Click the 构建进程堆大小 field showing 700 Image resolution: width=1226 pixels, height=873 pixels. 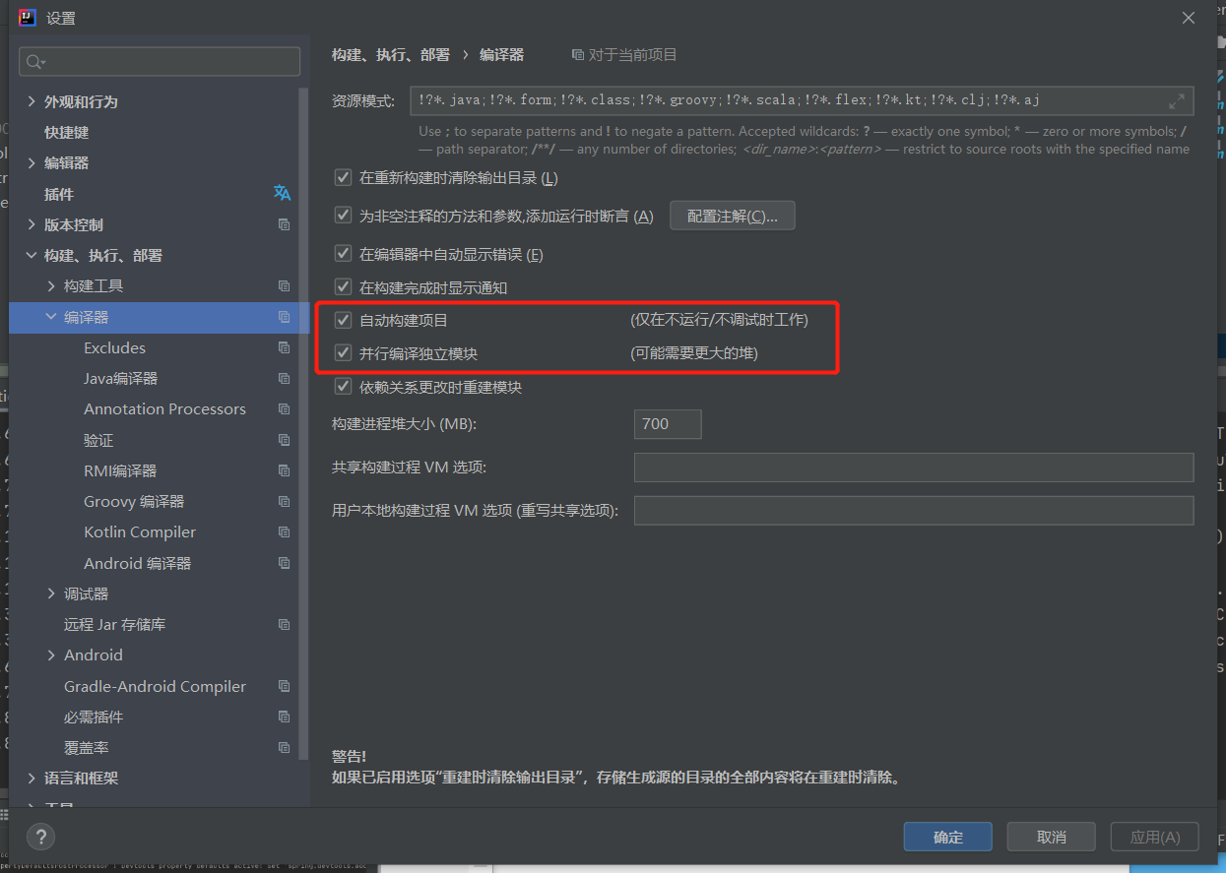click(x=668, y=424)
